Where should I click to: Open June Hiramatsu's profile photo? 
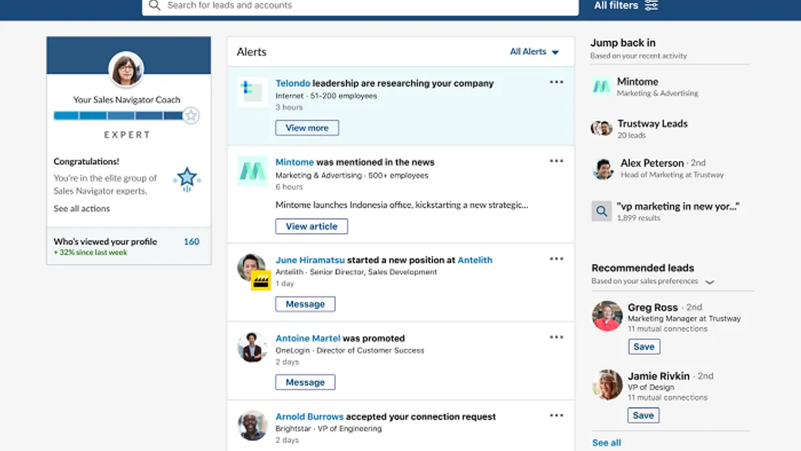tap(251, 267)
